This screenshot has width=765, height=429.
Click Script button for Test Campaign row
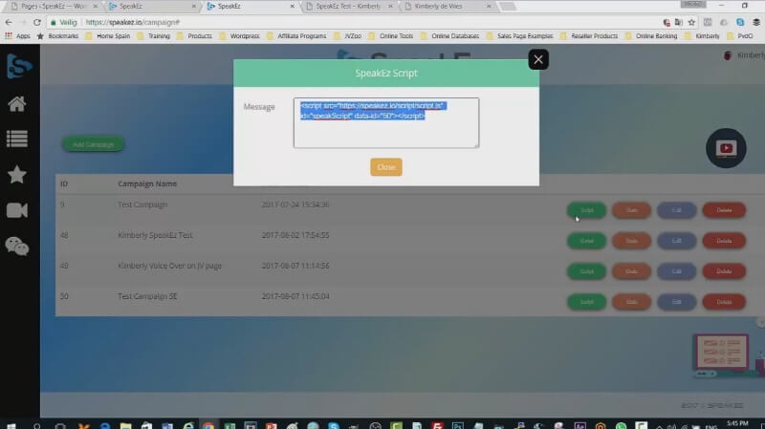coord(586,210)
